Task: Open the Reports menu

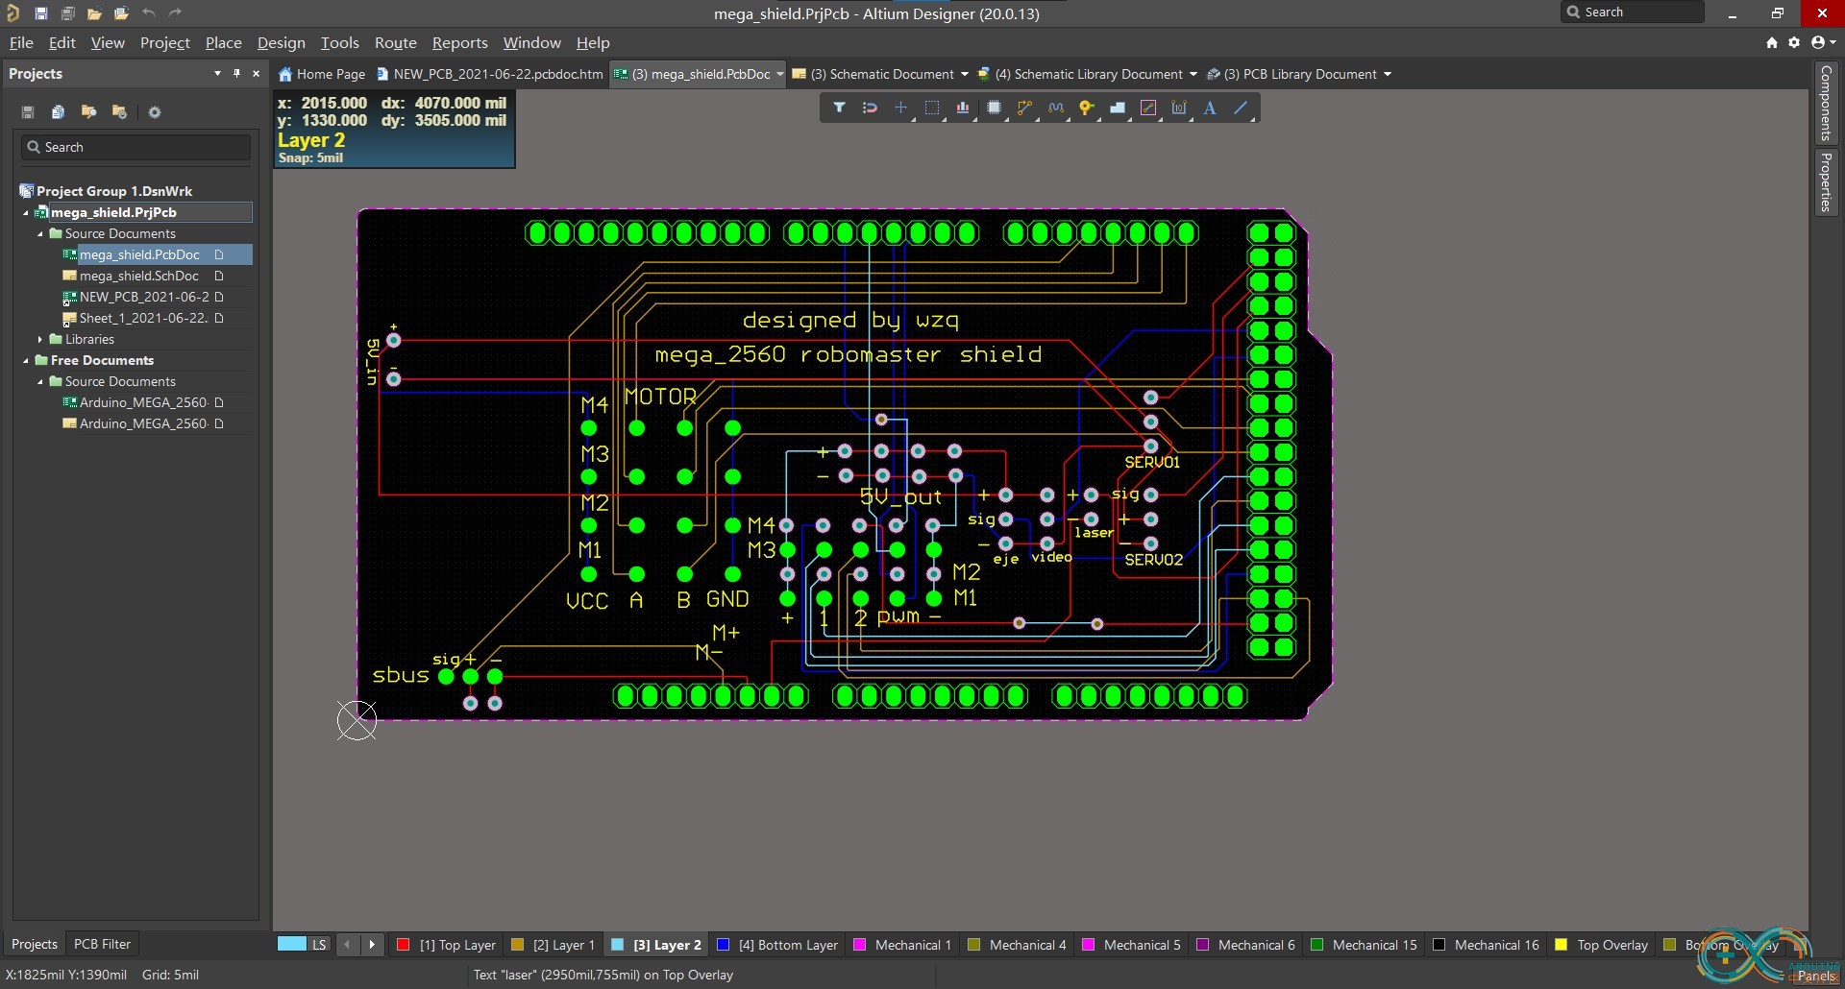Action: tap(459, 42)
